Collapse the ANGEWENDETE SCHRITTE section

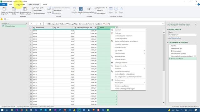(x=167, y=43)
